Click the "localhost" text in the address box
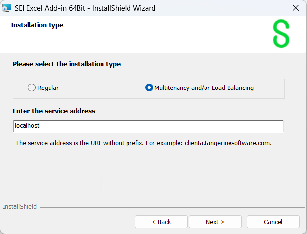The height and width of the screenshot is (234, 307). click(27, 126)
